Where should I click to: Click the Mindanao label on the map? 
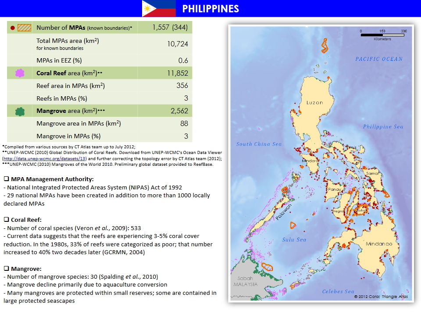[379, 244]
